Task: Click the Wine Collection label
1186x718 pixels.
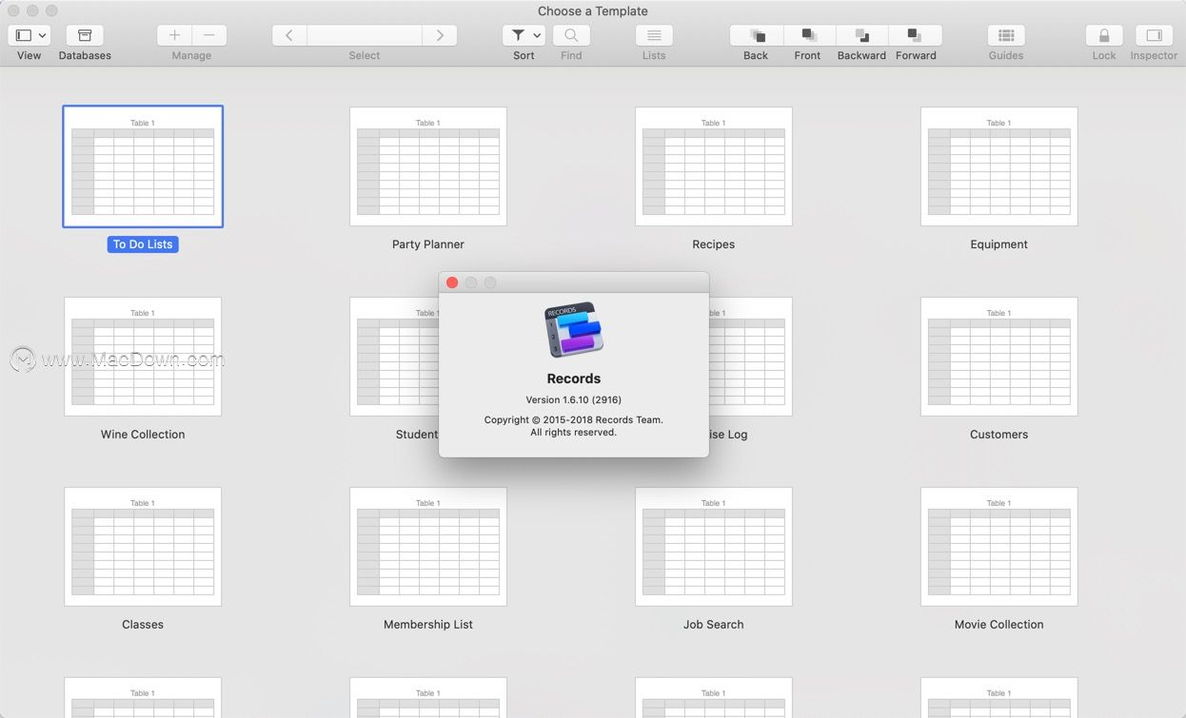Action: [143, 435]
